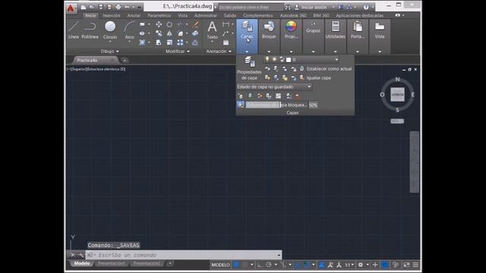Click the help question mark icon
This screenshot has width=486, height=273.
coord(366,7)
